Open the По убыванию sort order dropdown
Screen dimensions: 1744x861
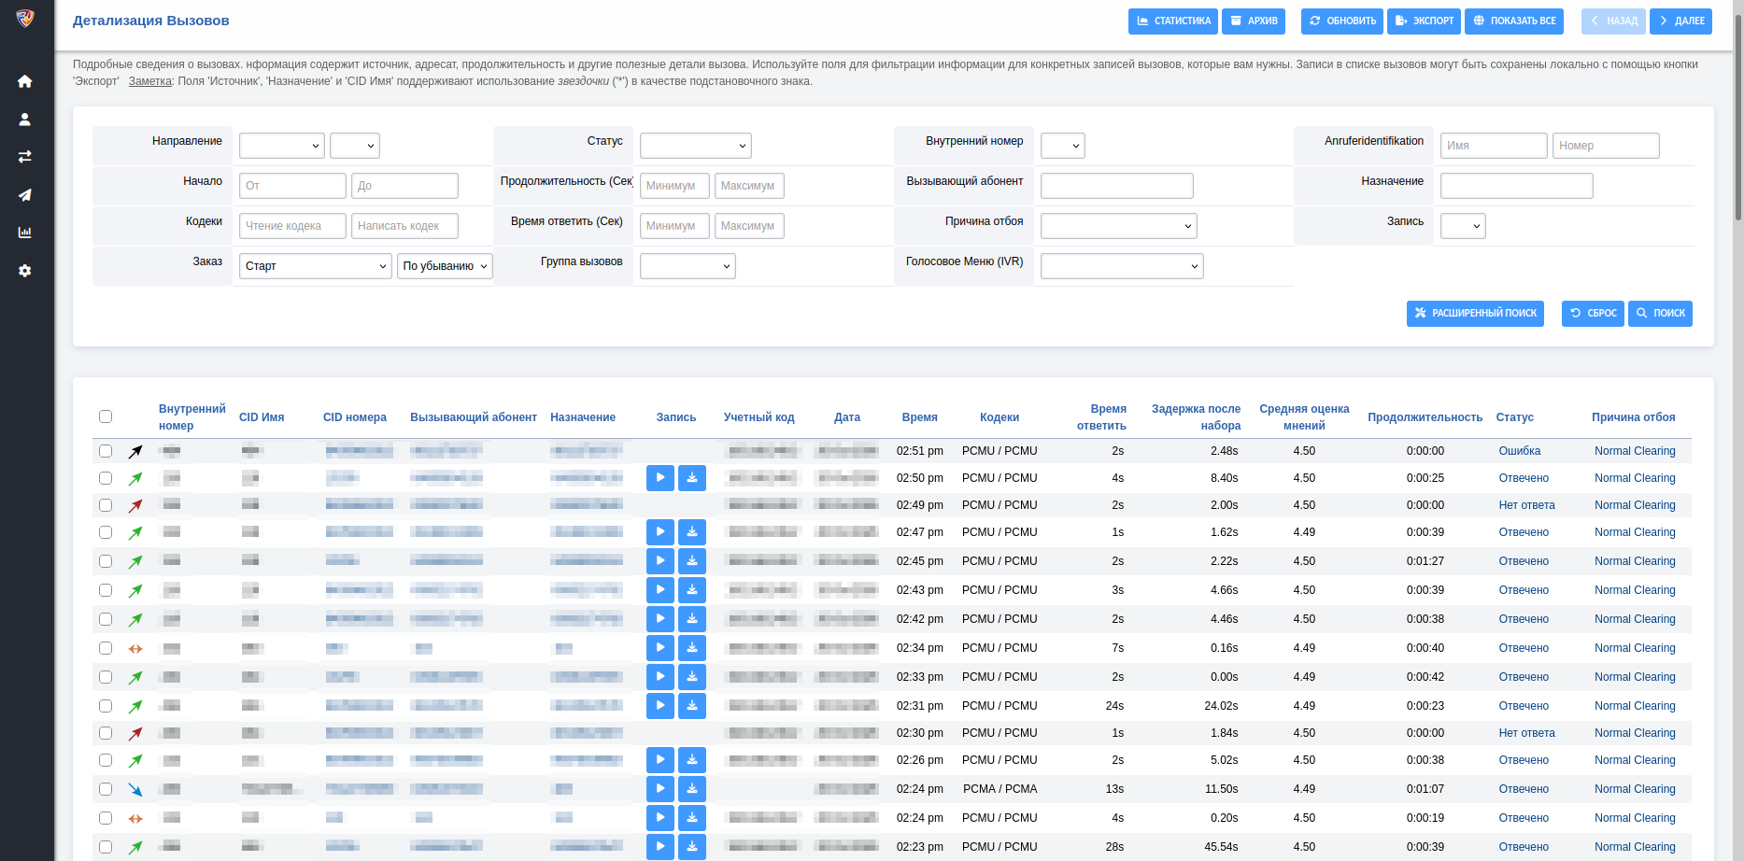coord(445,266)
